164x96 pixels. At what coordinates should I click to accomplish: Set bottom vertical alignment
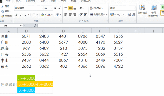pos(75,8)
